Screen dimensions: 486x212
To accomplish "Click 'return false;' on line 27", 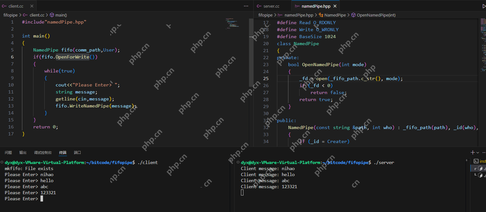I will point(329,92).
